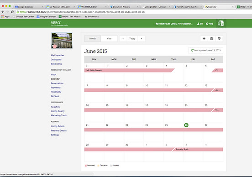Open the My Account | Wix.com browser tab
Screen dimensions: 252x177
click(60, 7)
